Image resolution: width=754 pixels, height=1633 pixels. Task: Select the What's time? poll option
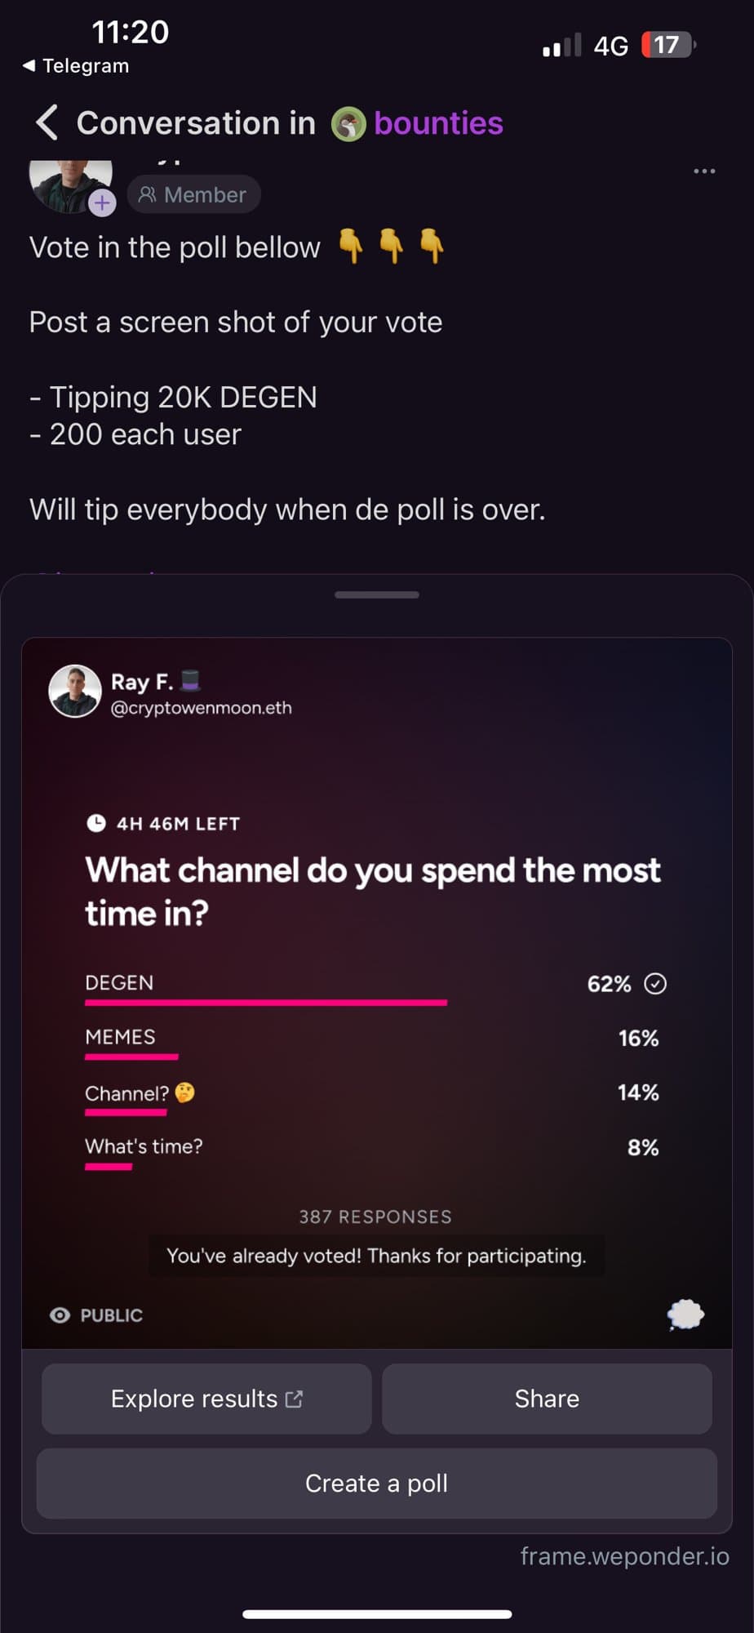(376, 1151)
